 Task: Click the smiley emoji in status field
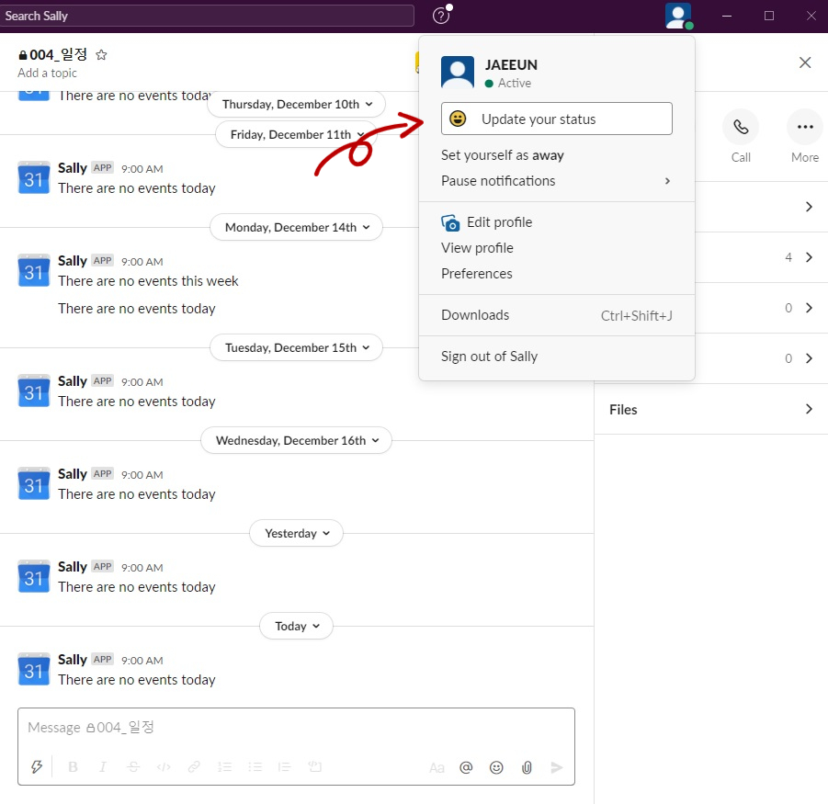coord(458,119)
